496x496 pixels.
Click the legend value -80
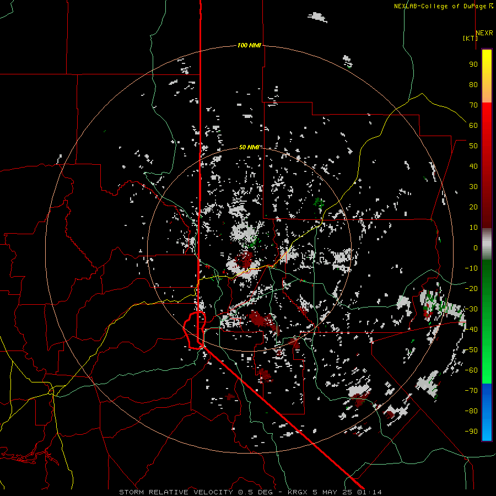click(x=471, y=411)
